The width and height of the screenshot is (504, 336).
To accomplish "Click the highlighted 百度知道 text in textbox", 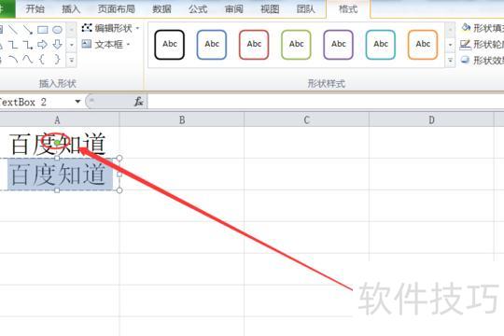I will [x=59, y=174].
